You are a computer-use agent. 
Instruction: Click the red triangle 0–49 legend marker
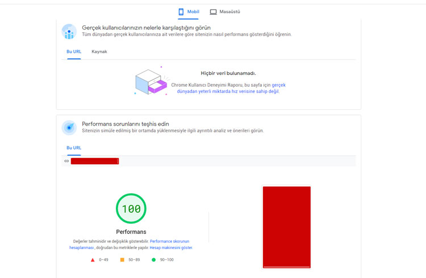point(93,260)
